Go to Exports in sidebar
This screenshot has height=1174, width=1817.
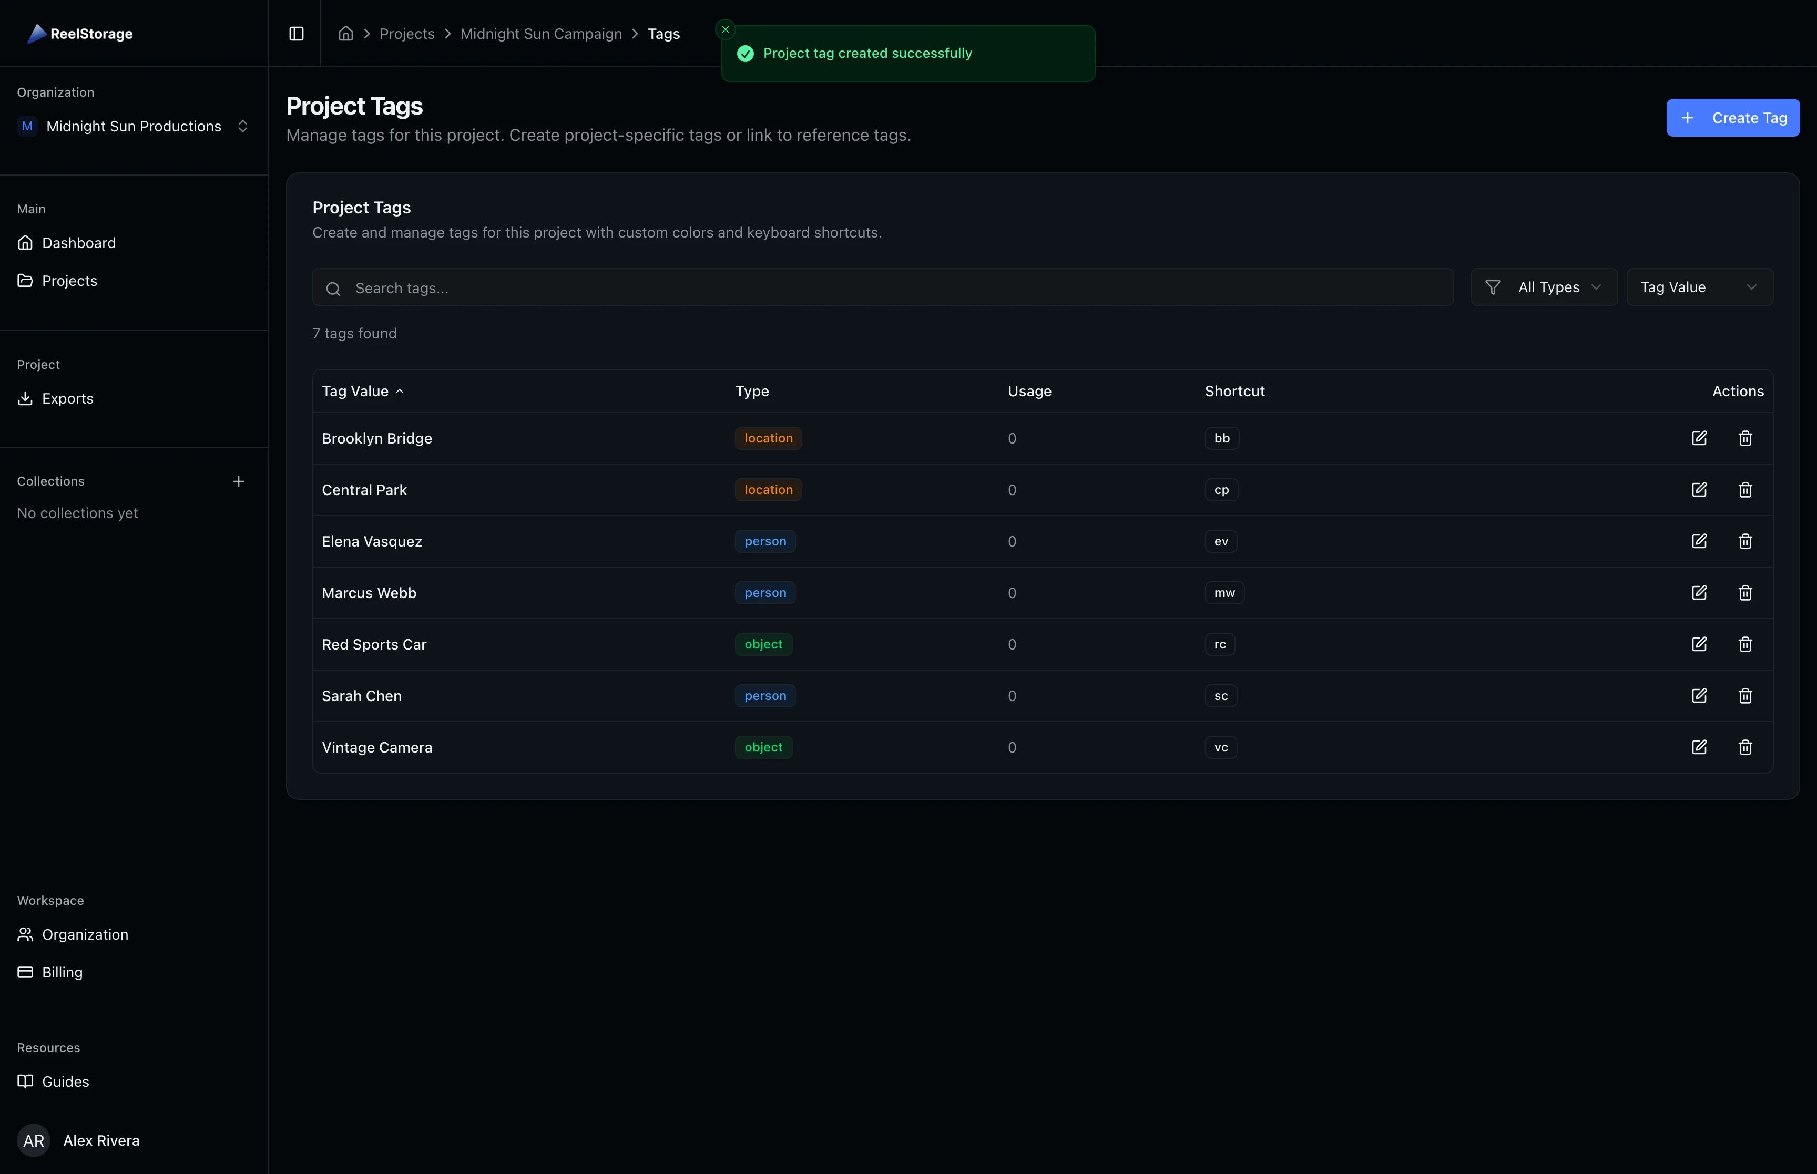(67, 399)
